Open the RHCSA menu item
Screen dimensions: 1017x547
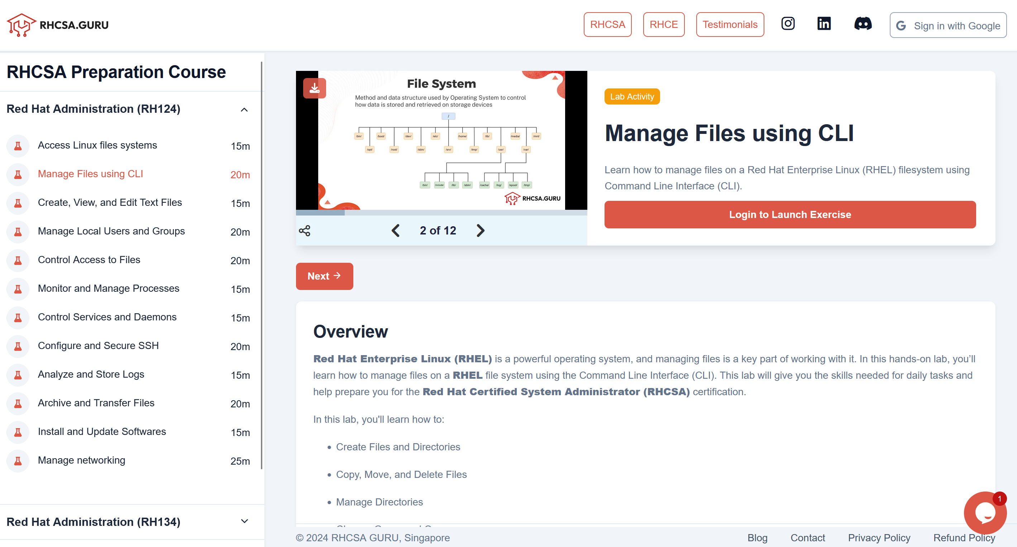[x=607, y=24]
